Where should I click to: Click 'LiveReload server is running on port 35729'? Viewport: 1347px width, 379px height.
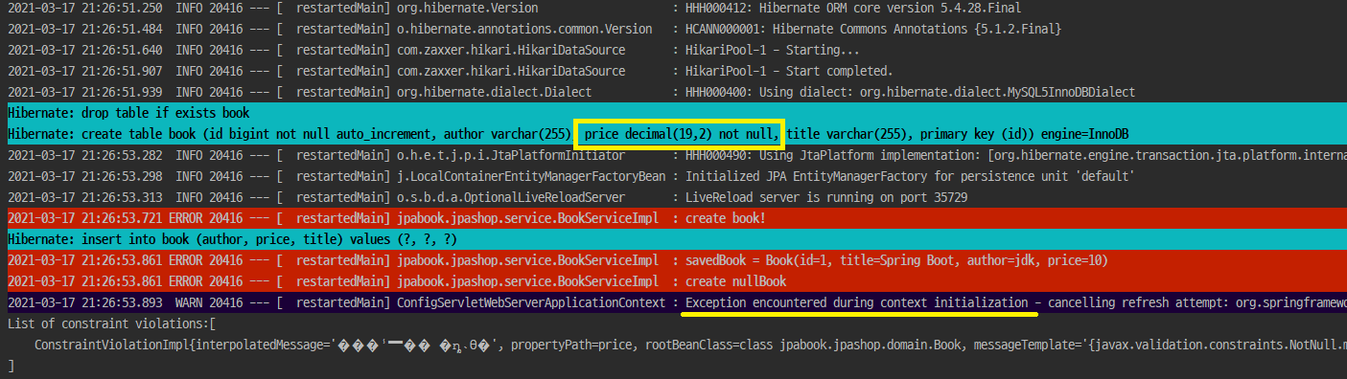tap(825, 197)
